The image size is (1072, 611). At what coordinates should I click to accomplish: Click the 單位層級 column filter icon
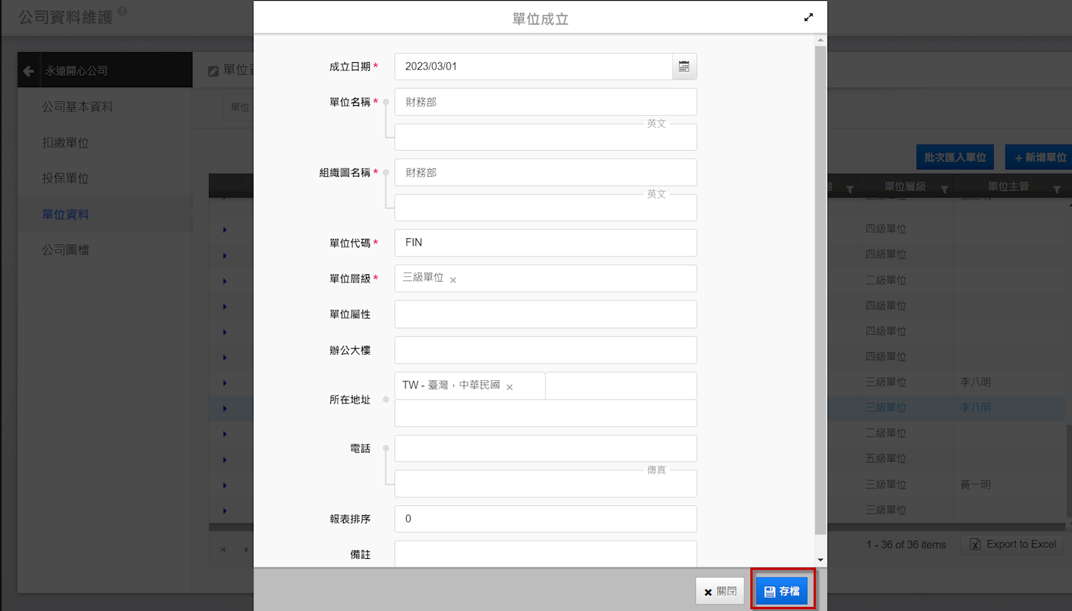coord(944,189)
